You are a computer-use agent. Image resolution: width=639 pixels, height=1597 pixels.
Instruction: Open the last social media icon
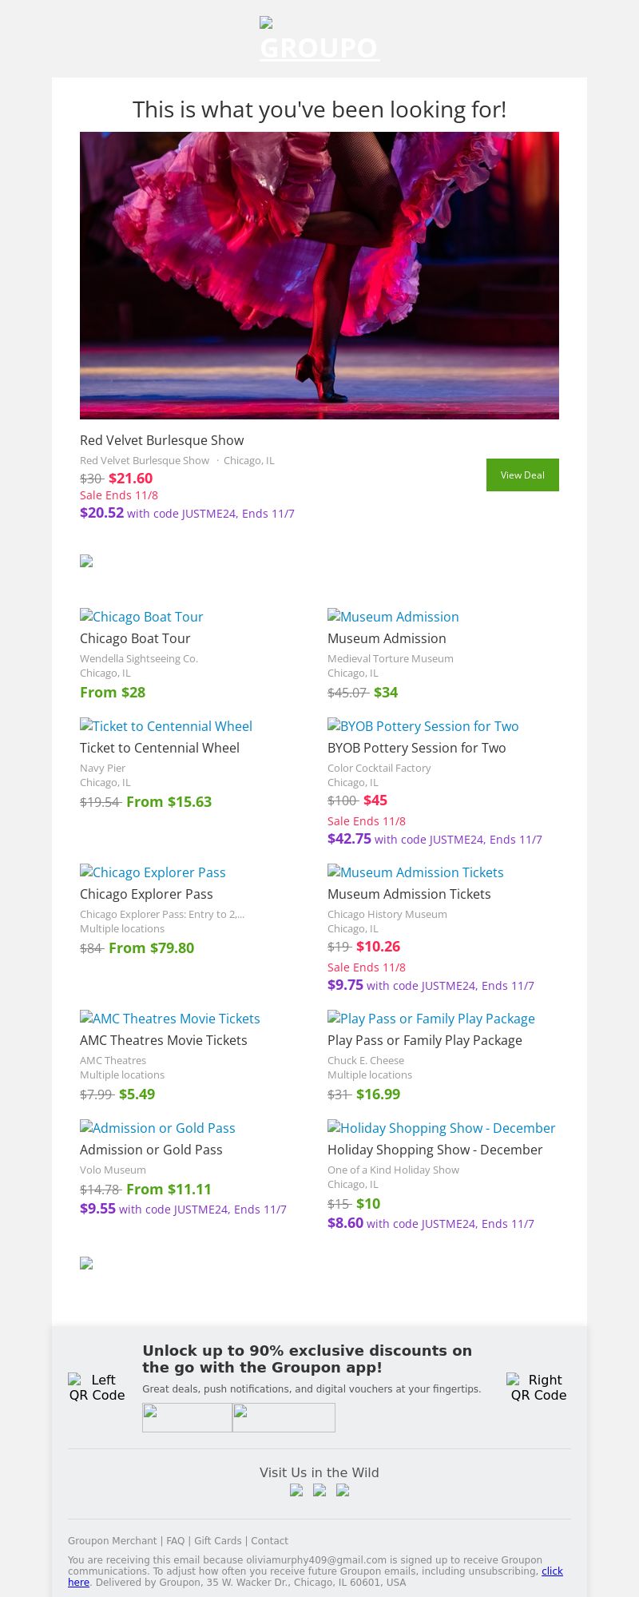(x=343, y=1490)
